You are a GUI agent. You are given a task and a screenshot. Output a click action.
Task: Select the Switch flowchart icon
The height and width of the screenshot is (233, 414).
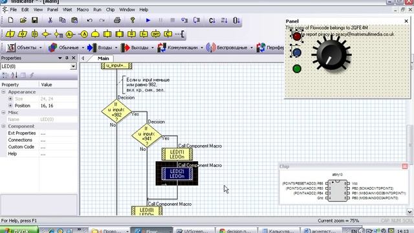point(58,34)
